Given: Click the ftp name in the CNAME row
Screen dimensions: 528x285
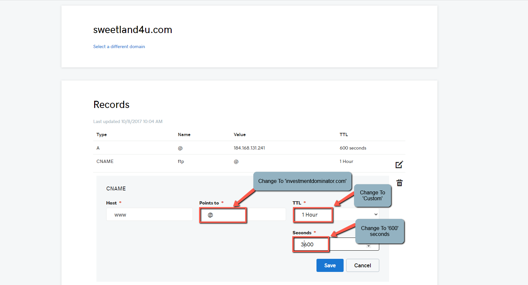Looking at the screenshot, I should click(x=181, y=161).
